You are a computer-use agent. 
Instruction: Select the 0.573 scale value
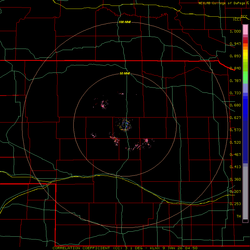point(235,130)
